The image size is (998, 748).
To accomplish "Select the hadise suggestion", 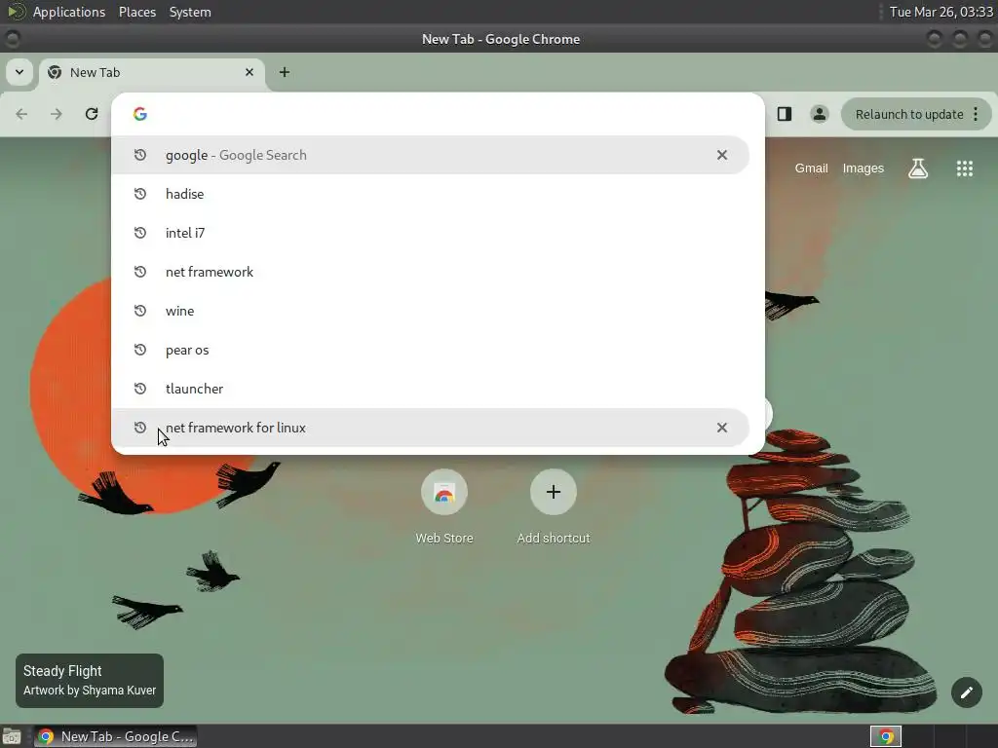I will [430, 194].
